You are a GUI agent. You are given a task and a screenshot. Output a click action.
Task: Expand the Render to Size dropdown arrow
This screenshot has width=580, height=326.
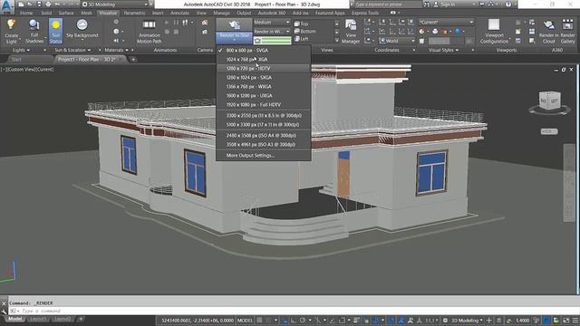pyautogui.click(x=234, y=40)
